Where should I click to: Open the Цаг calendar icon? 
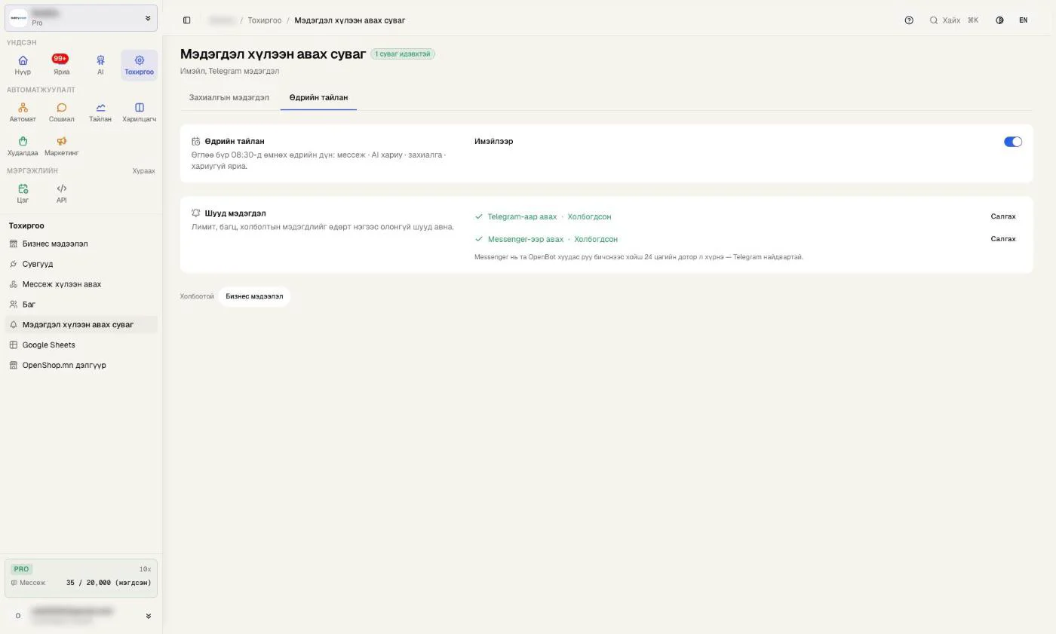tap(23, 194)
